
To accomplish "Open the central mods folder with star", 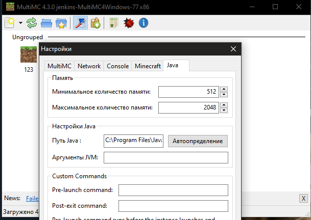I will click(61, 23).
